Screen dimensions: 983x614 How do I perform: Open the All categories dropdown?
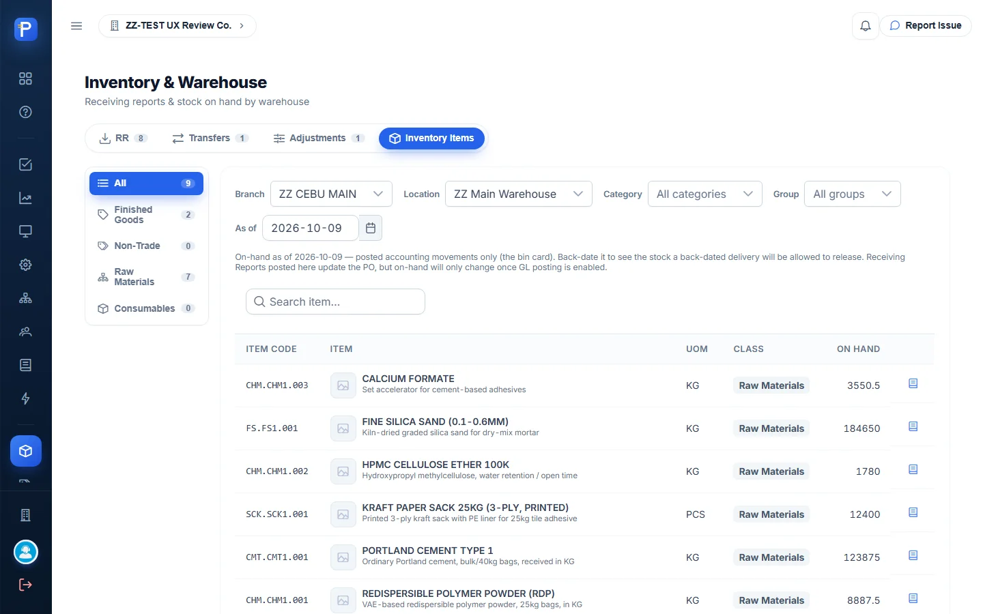[x=704, y=194]
